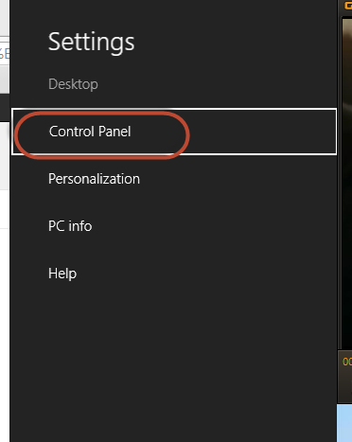Click the dark panel beneath the 00 timer
The image size is (352, 442).
(x=344, y=386)
